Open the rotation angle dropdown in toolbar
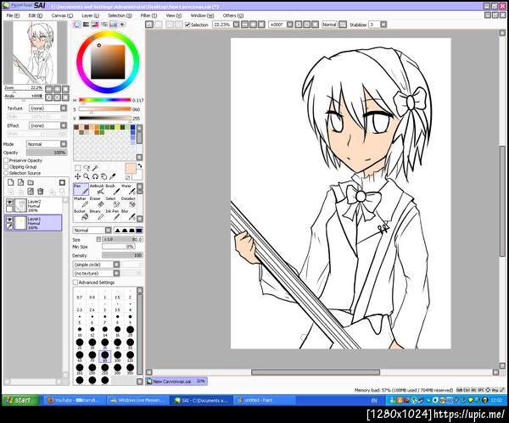This screenshot has width=509, height=423. (x=290, y=25)
